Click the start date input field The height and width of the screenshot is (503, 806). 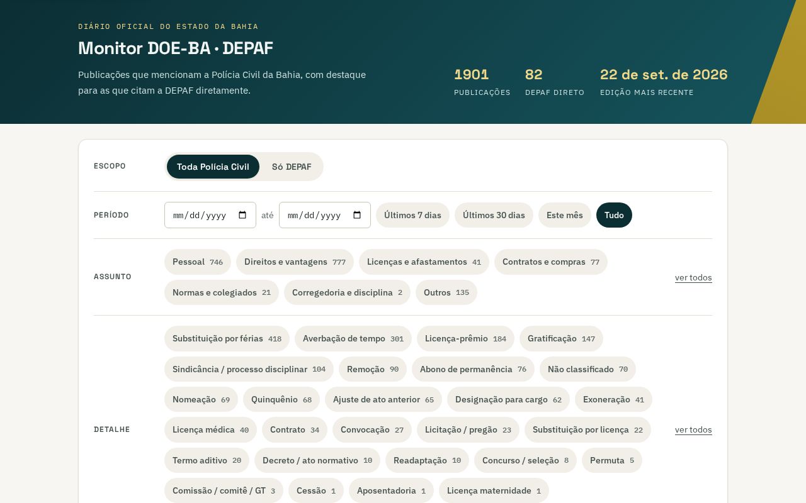click(x=210, y=215)
